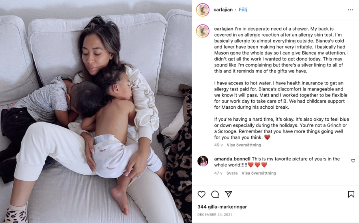Open the comment bubble icon
Viewport: 359px width, 223px height.
[x=215, y=194]
